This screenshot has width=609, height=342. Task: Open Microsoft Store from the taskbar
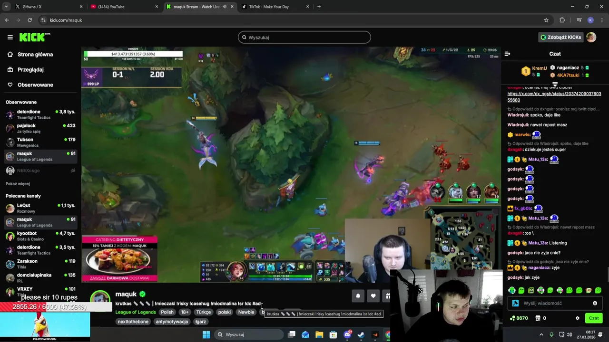(x=333, y=334)
